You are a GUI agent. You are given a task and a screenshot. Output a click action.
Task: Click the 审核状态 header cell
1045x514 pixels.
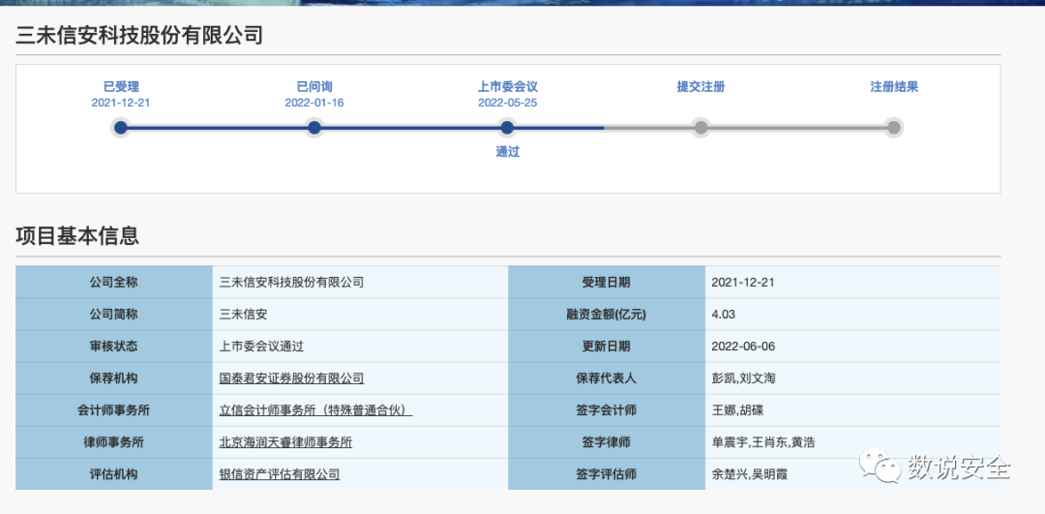point(114,346)
